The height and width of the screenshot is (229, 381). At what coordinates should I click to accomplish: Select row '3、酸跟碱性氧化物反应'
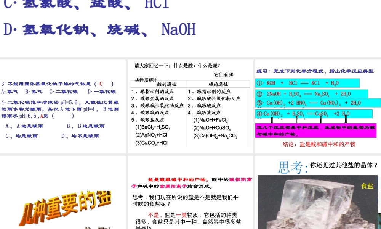157,106
